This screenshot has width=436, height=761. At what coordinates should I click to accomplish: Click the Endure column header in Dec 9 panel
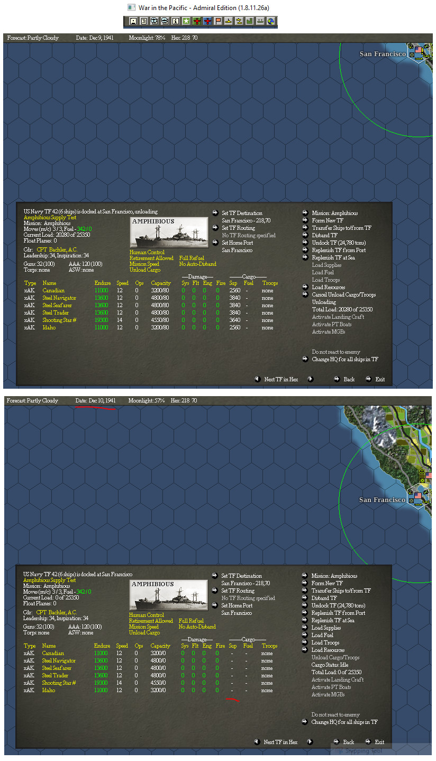click(103, 283)
